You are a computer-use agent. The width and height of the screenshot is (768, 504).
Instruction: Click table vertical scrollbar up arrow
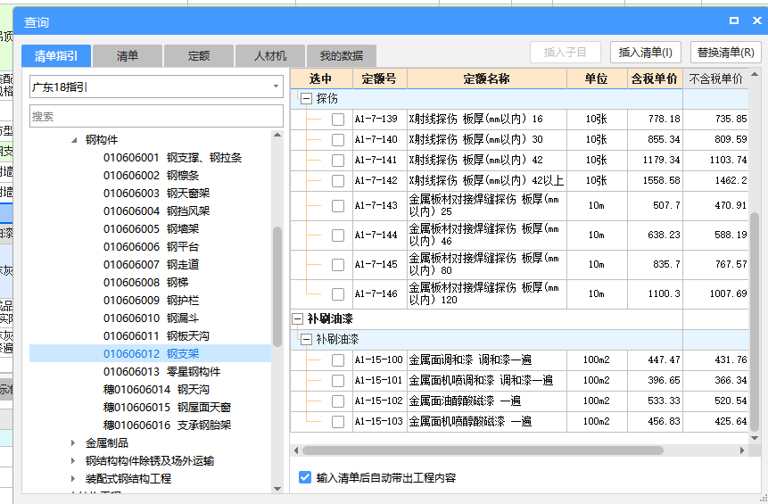pos(755,74)
